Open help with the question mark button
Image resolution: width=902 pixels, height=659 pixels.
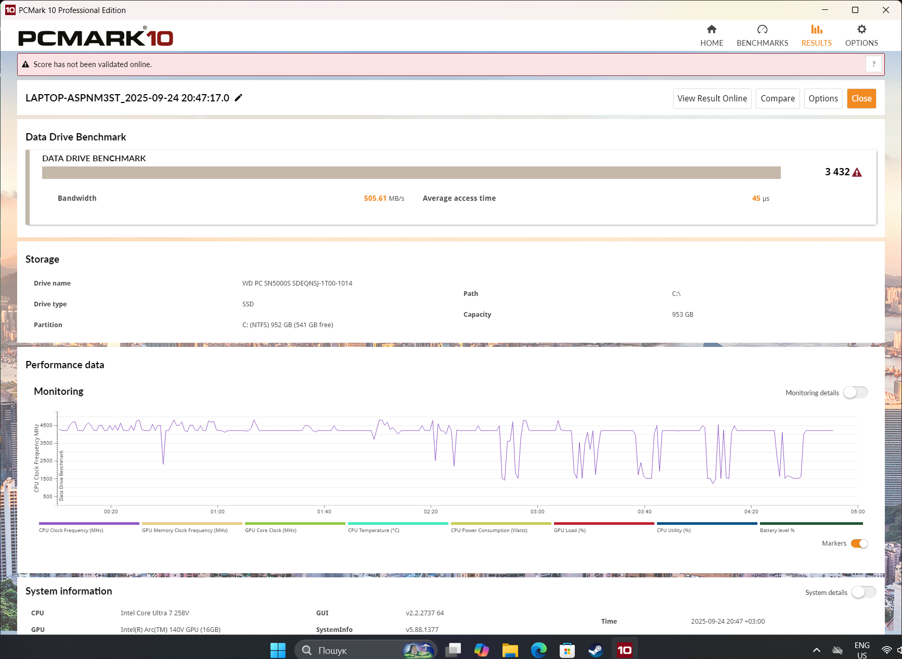[x=873, y=64]
